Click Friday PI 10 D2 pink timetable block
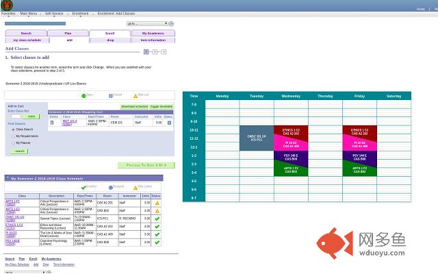Viewport: 438px width, 274px height. click(x=359, y=145)
